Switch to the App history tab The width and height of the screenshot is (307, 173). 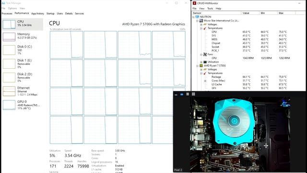37,13
